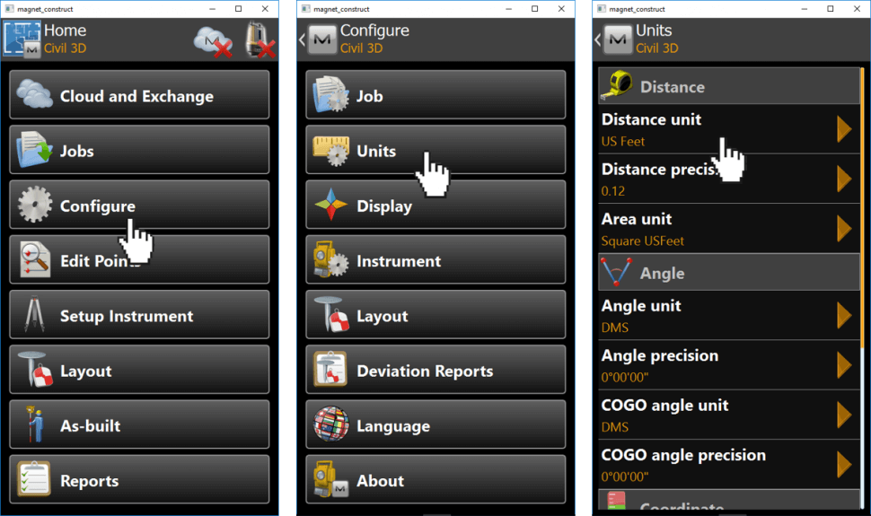Open the As-built button
Image resolution: width=871 pixels, height=516 pixels.
[139, 424]
